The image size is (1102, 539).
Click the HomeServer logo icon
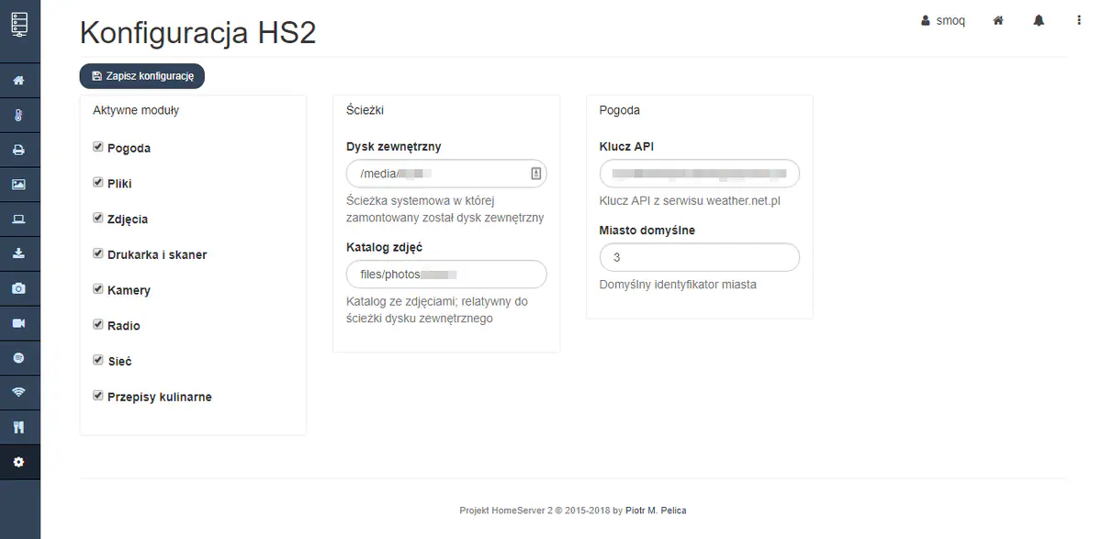[x=19, y=23]
